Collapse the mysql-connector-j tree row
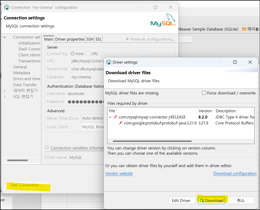 pos(110,117)
